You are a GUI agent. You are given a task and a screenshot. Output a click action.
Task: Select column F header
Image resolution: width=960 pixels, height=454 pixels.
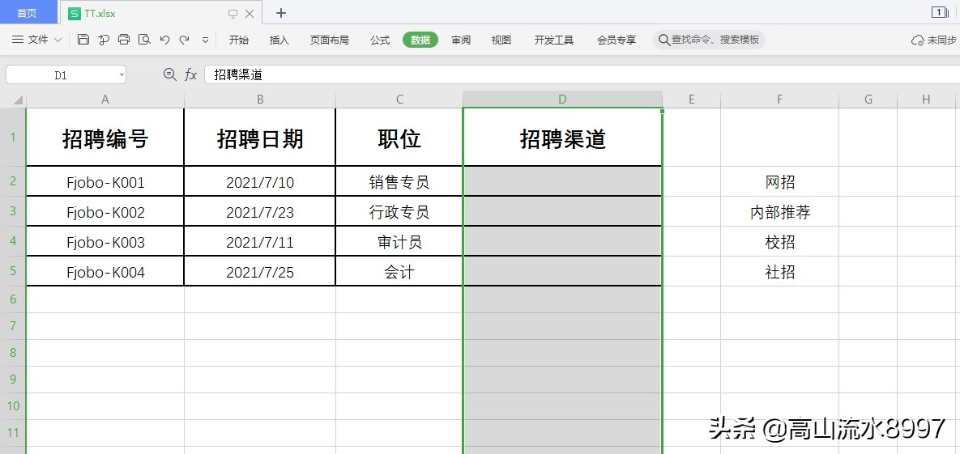pyautogui.click(x=779, y=99)
